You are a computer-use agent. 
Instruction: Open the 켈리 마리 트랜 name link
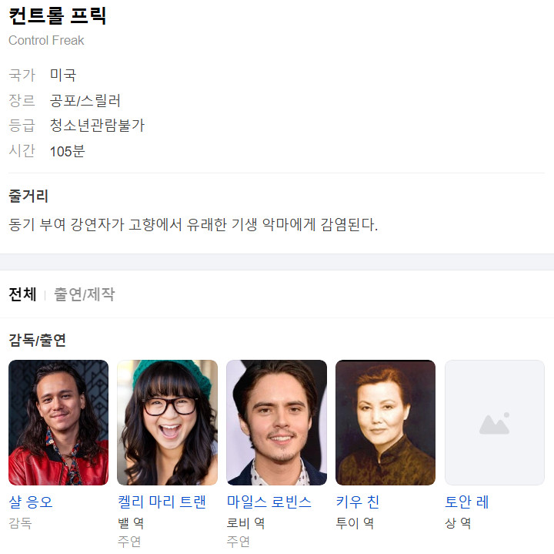click(x=162, y=502)
